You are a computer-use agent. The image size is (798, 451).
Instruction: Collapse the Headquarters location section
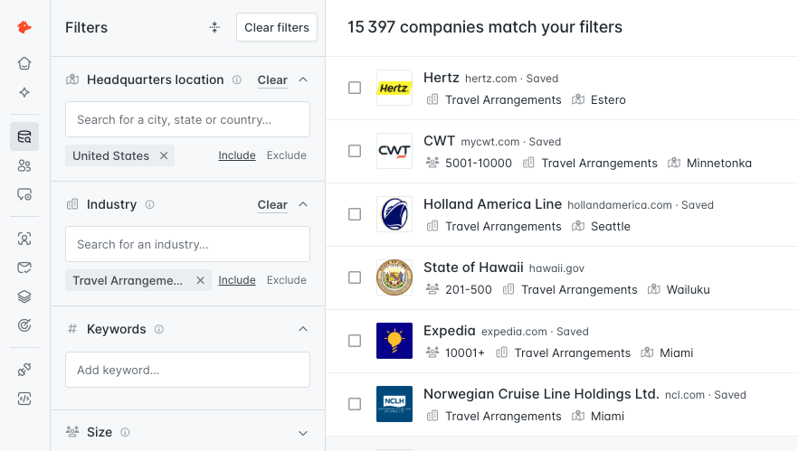(x=303, y=80)
